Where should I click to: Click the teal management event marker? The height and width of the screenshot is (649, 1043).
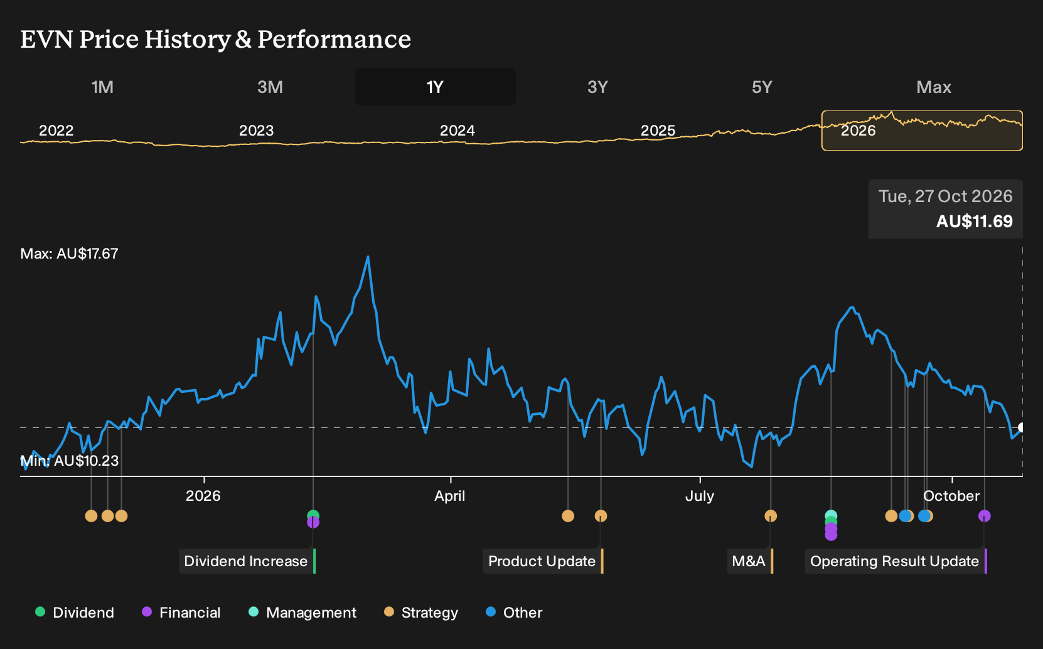pyautogui.click(x=831, y=515)
